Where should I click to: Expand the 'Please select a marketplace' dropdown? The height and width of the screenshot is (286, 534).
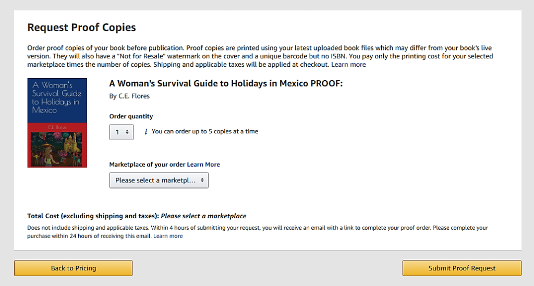[x=159, y=180]
